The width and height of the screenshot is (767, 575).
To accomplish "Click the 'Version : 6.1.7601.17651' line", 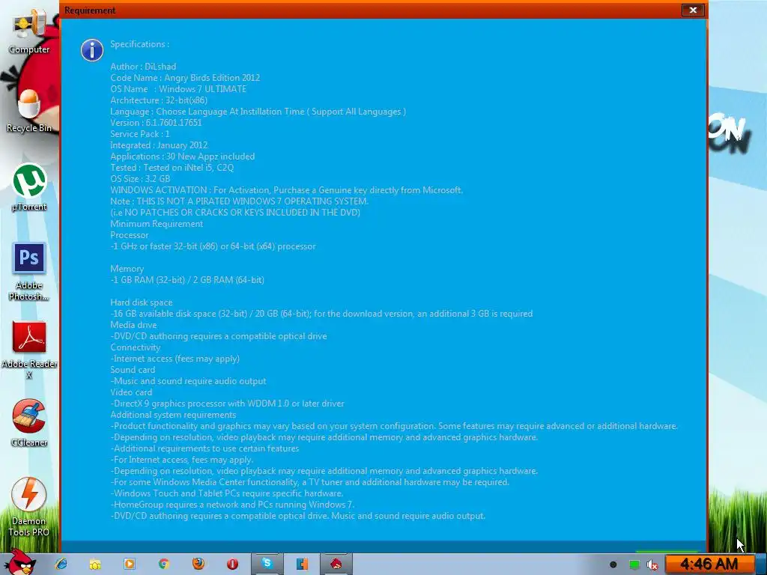I will pyautogui.click(x=156, y=123).
